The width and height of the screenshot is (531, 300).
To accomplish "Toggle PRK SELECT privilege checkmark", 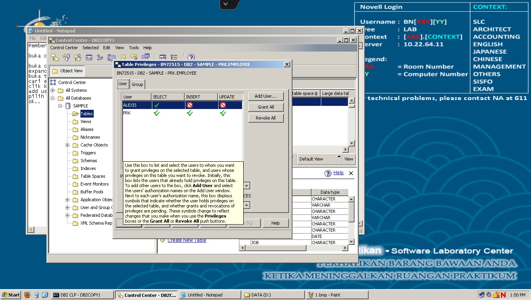I will coord(157,113).
